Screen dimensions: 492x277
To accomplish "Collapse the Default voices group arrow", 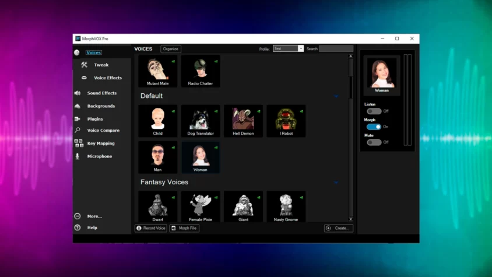I will pyautogui.click(x=336, y=96).
